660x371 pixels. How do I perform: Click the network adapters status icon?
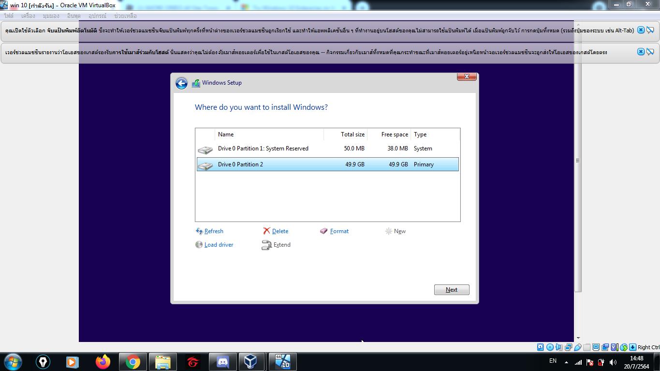coord(568,347)
